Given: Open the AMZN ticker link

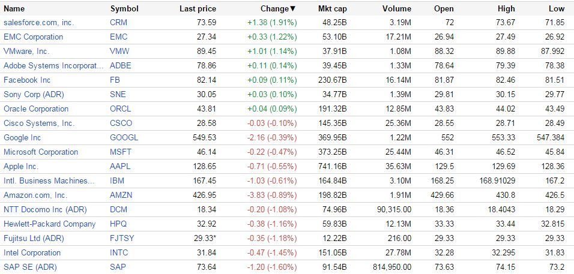Looking at the screenshot, I should click(121, 195).
